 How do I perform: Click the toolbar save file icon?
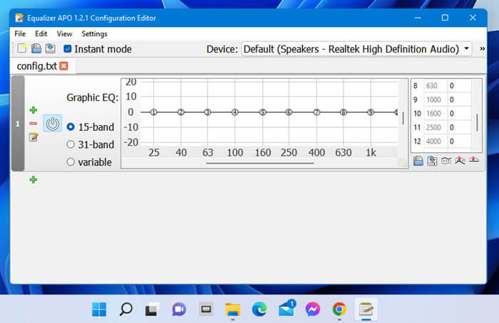click(x=36, y=48)
